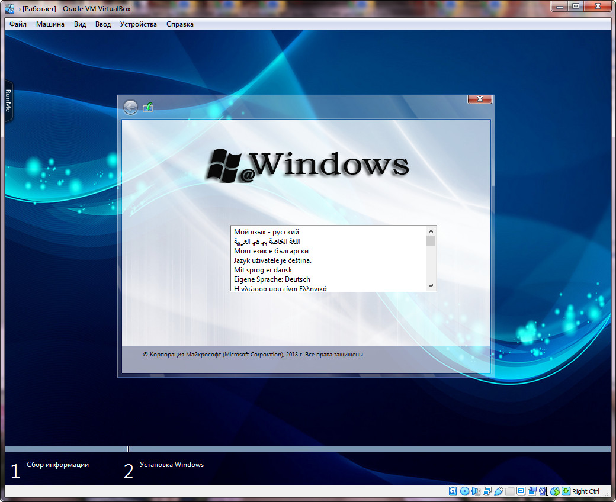Open the Ввод menu
The image size is (616, 502).
click(x=103, y=24)
